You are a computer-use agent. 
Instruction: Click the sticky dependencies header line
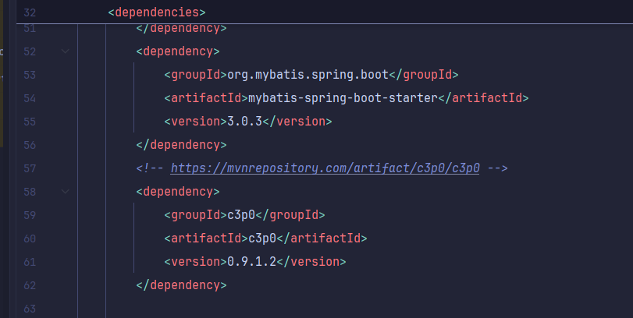tap(157, 12)
